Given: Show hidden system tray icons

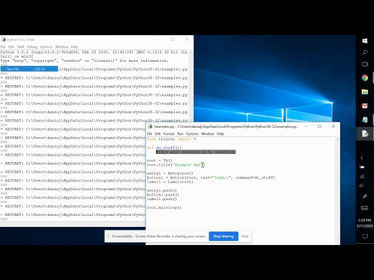Looking at the screenshot, I should (x=362, y=157).
